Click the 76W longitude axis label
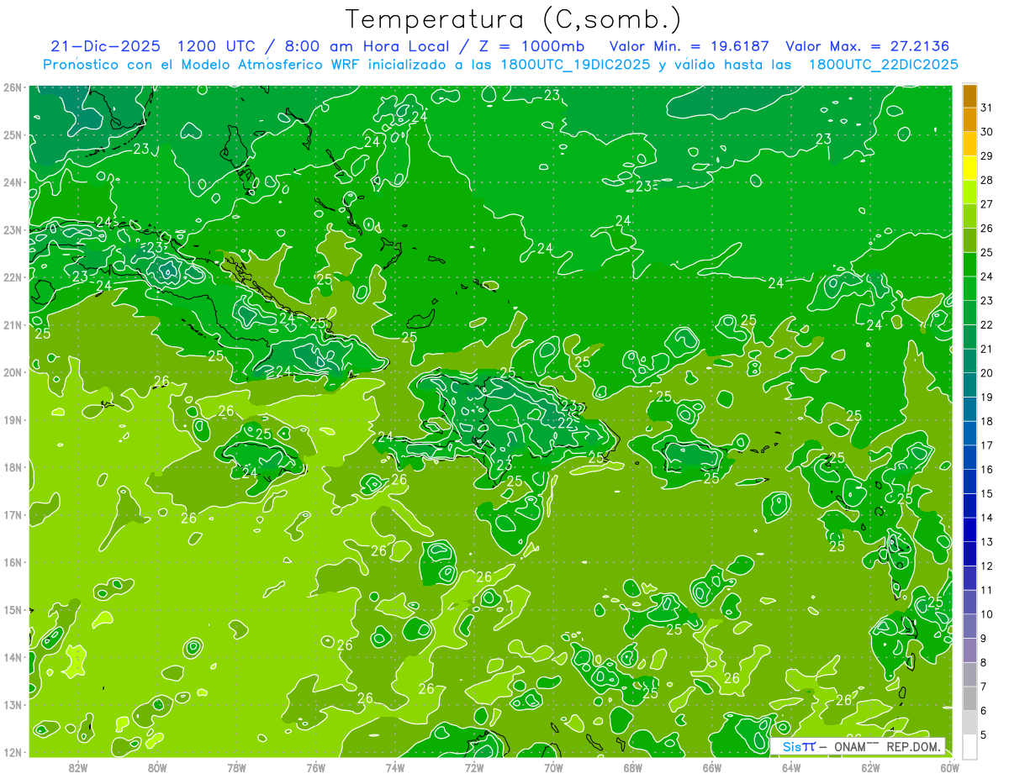This screenshot has height=779, width=1009. pyautogui.click(x=316, y=767)
